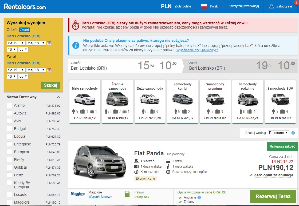Open the pickup date calendar icon

pos(49,43)
